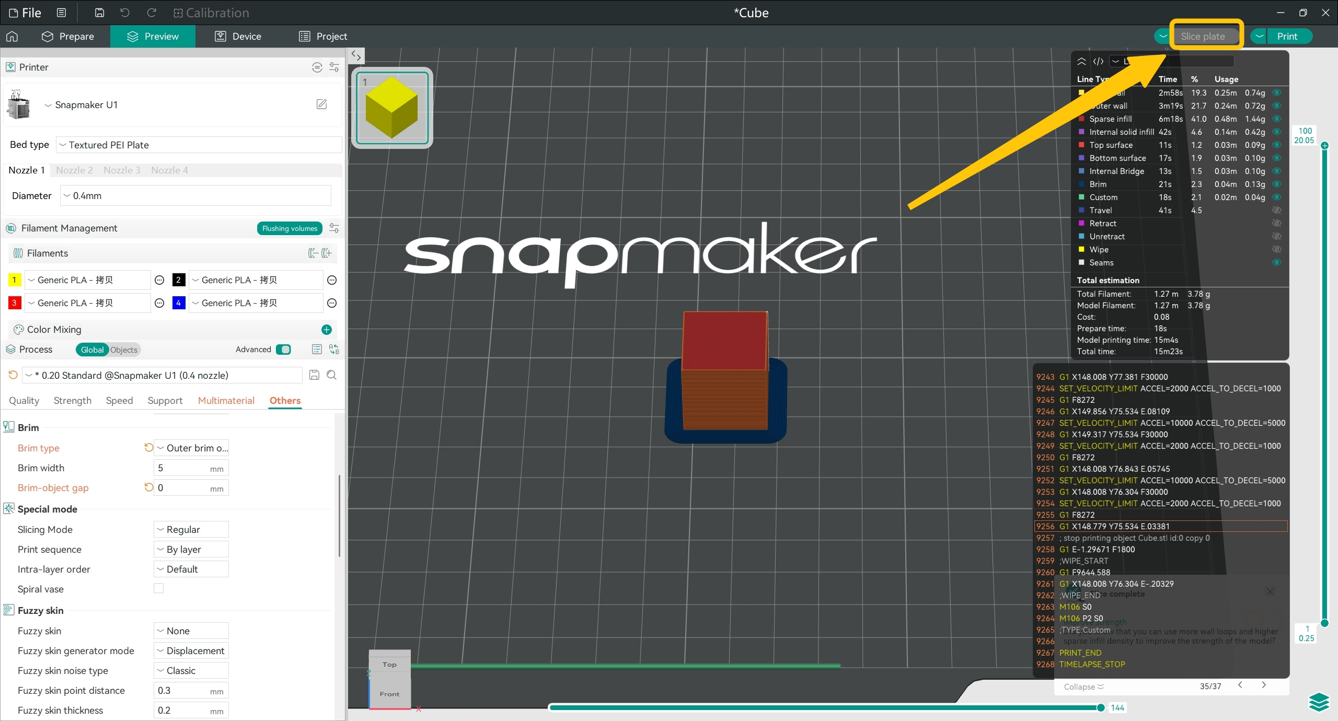
Task: Reset the Brim-object gap value
Action: (x=148, y=487)
